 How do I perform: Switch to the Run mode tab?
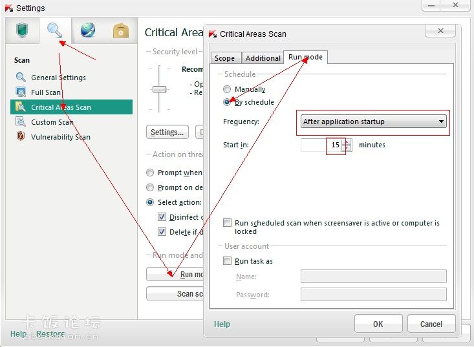coord(305,57)
